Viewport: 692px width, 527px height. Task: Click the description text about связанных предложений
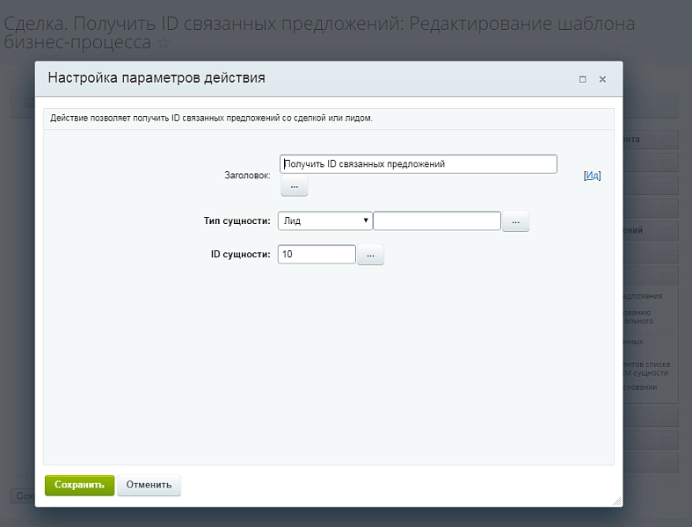(x=211, y=119)
